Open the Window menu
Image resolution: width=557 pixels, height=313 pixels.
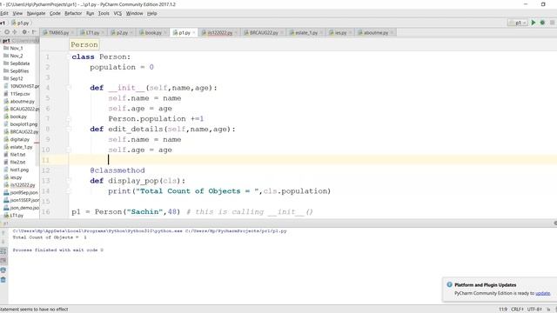[134, 14]
